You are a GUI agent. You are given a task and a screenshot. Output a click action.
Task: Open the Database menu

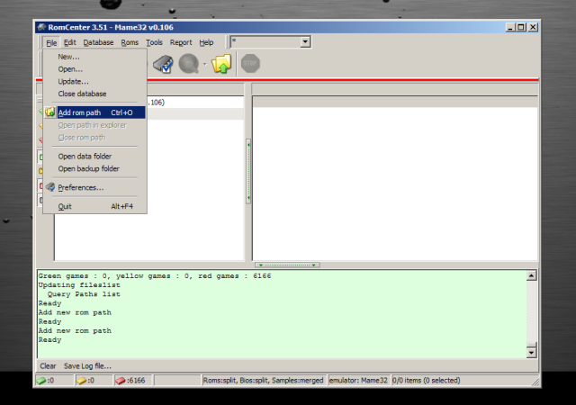coord(98,42)
